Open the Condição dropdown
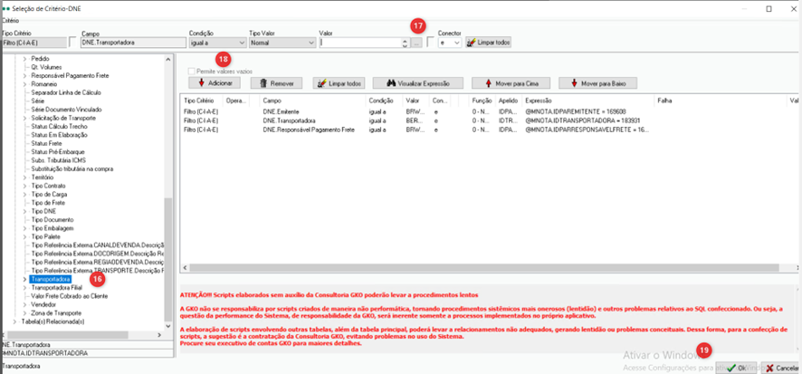The height and width of the screenshot is (374, 802). point(241,43)
